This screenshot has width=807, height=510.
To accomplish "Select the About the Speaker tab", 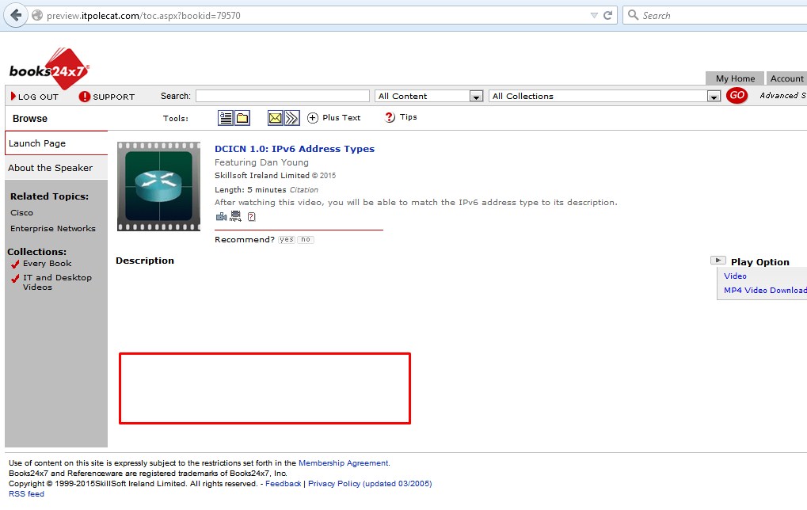I will click(x=56, y=168).
